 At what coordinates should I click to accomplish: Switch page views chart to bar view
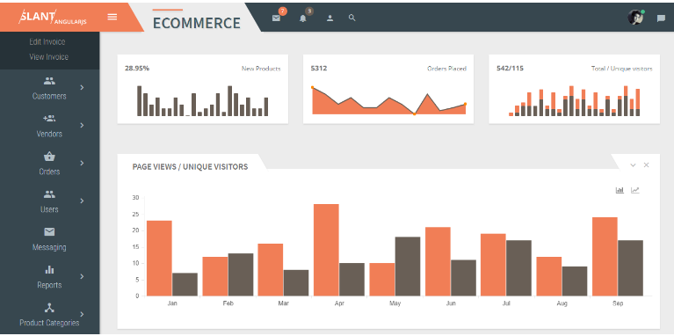tap(620, 190)
